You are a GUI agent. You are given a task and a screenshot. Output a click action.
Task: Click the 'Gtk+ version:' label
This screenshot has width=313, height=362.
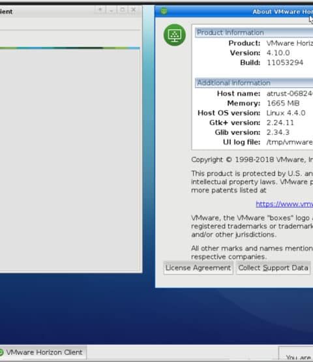click(235, 123)
